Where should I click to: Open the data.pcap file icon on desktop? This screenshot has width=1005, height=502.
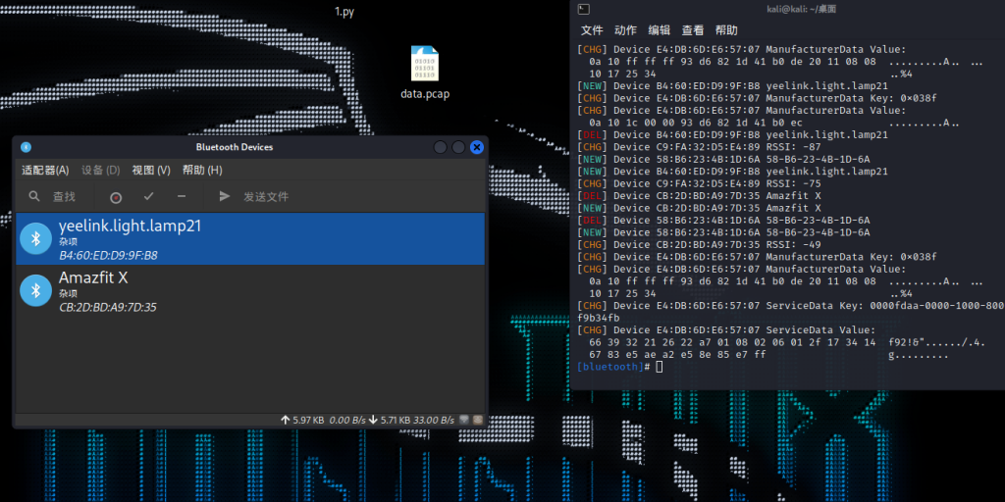(x=425, y=64)
